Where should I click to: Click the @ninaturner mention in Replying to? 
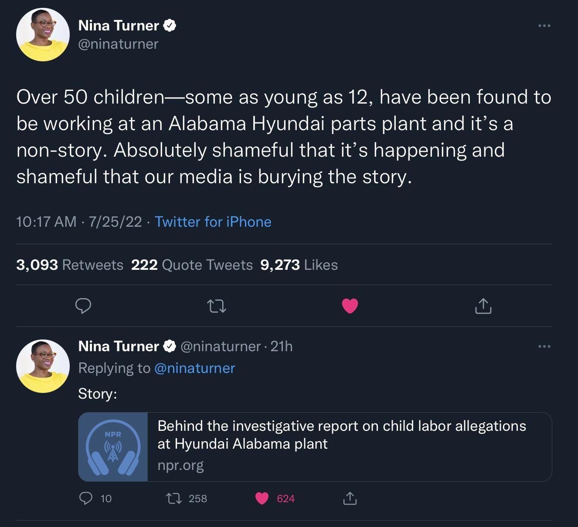(x=194, y=368)
